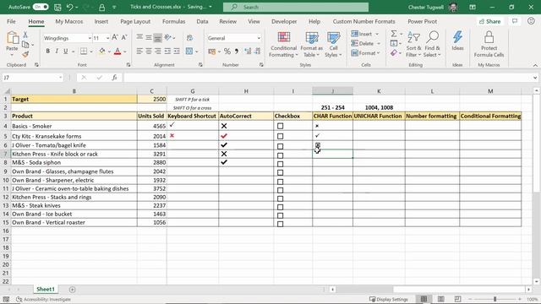Open the Insert tab
The height and width of the screenshot is (304, 541).
coord(101,21)
